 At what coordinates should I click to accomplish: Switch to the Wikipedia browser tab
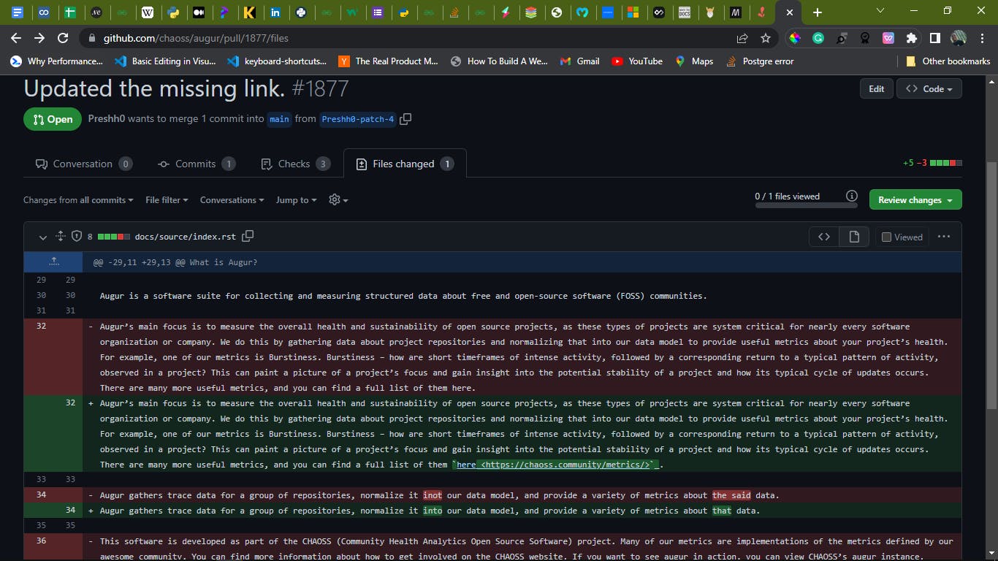coord(147,12)
